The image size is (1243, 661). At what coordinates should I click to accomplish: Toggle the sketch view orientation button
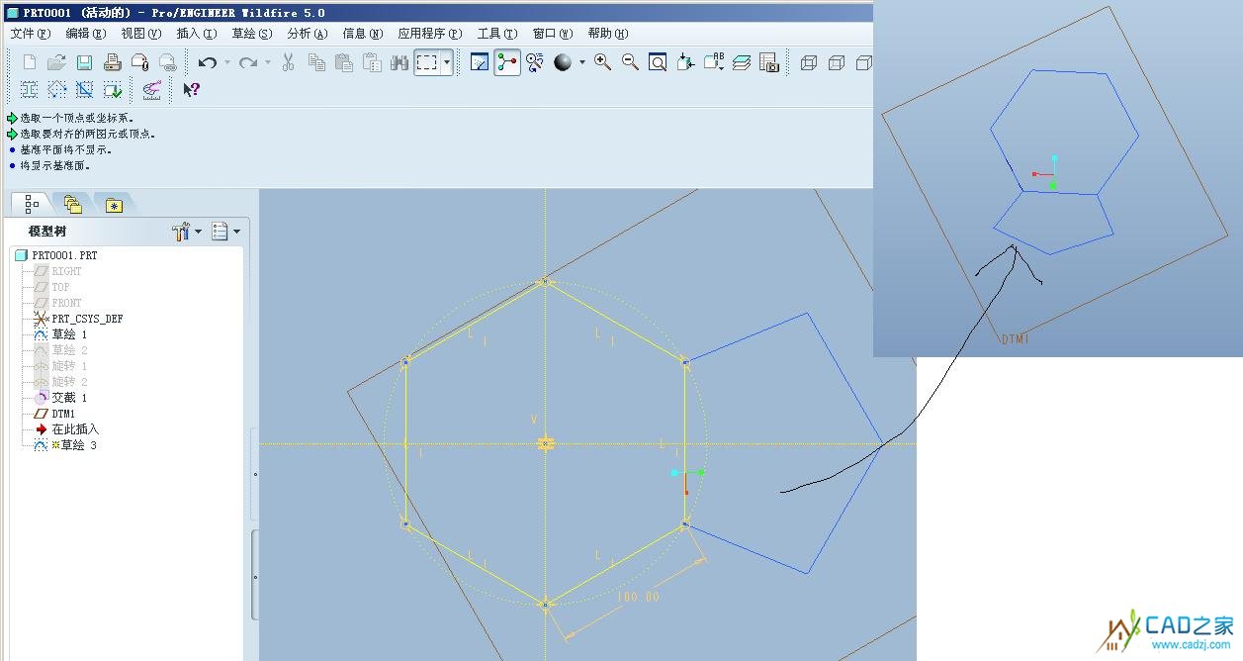(x=480, y=62)
